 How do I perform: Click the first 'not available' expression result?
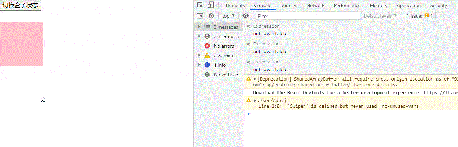(x=270, y=34)
